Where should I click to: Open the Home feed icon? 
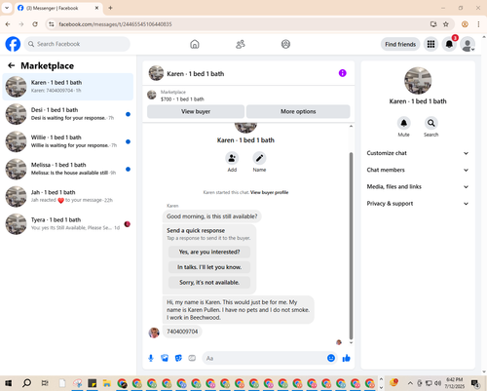point(195,44)
